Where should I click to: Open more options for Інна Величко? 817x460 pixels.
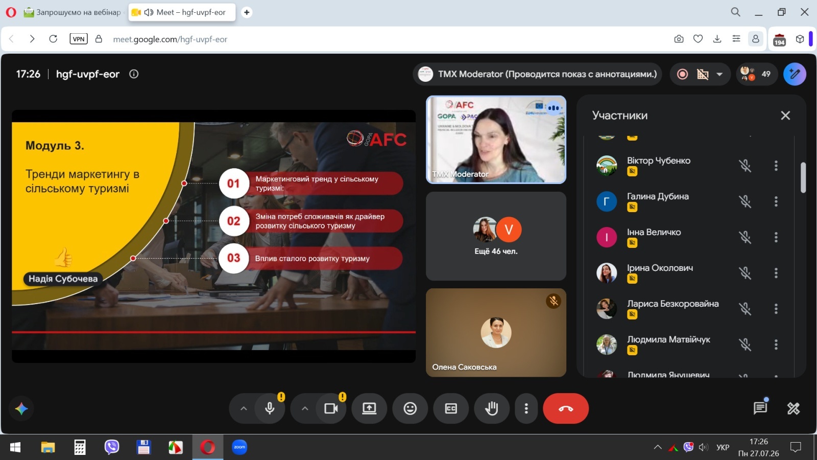(x=776, y=237)
